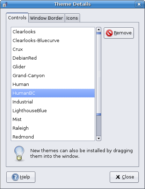Select the Clearlooks theme
The width and height of the screenshot is (145, 189).
tap(53, 32)
